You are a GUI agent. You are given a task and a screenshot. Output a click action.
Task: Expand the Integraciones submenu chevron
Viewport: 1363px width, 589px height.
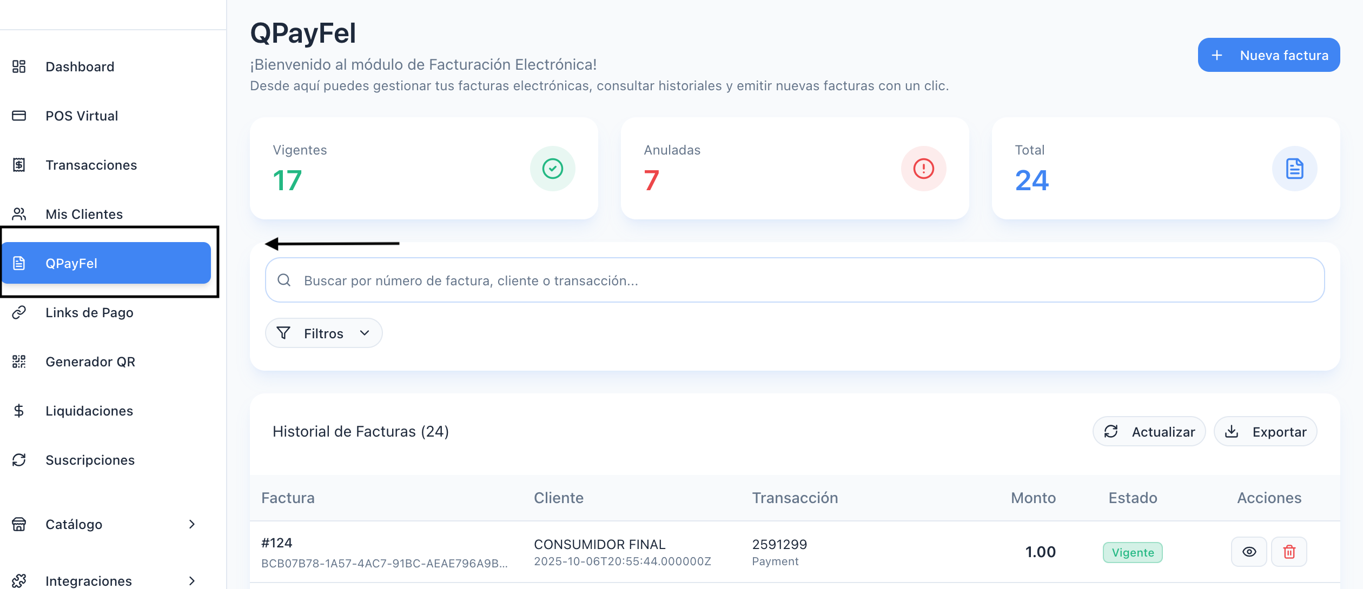(x=191, y=581)
